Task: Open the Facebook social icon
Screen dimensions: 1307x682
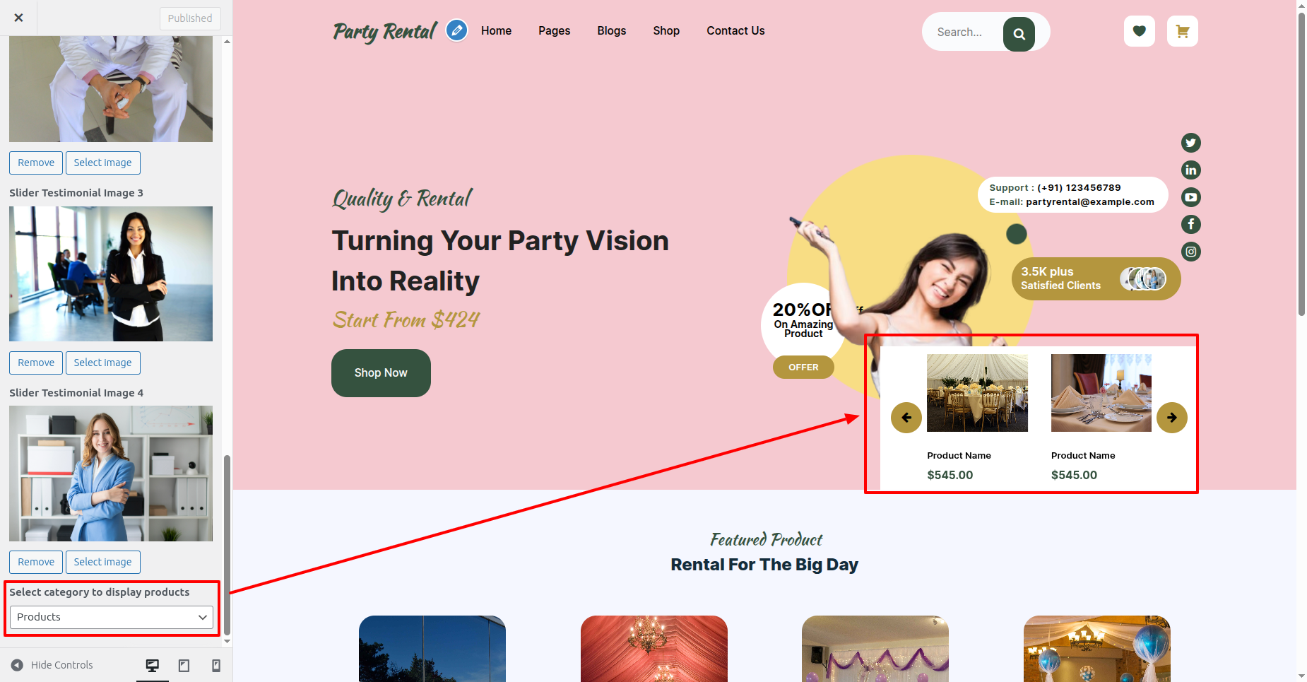Action: [1191, 224]
